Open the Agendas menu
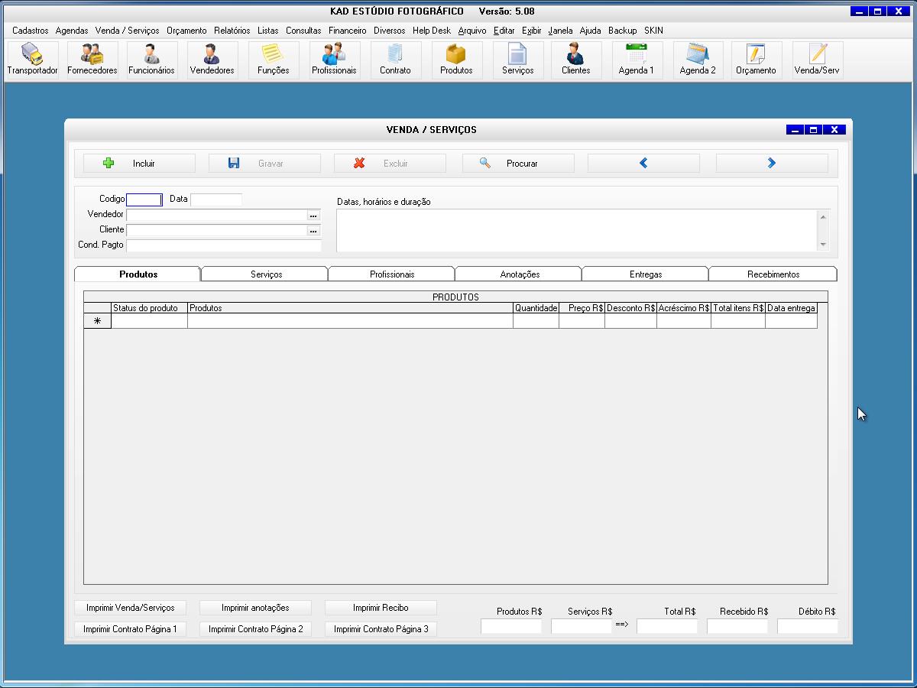Screen dimensions: 917x688 click(x=72, y=31)
